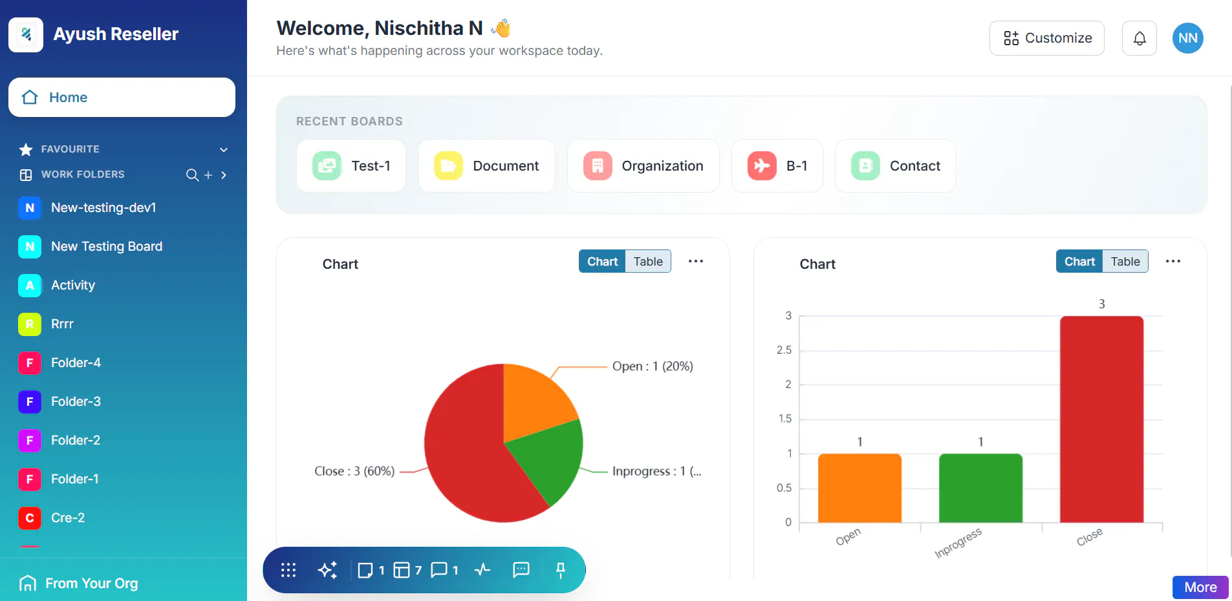
Task: Search work folders using magnifier icon
Action: point(192,175)
